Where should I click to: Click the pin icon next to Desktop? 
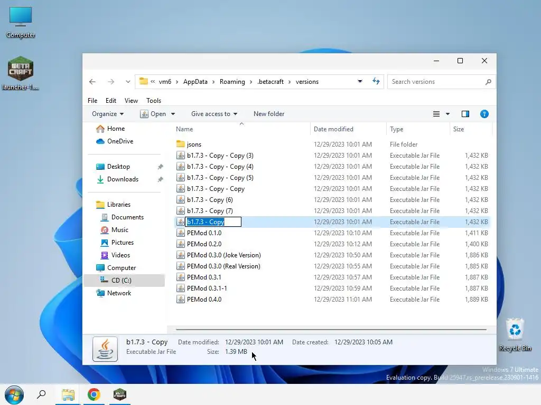coord(161,167)
